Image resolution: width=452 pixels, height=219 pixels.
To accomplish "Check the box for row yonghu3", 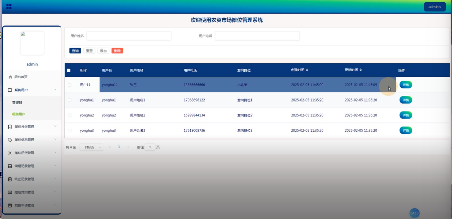I will (x=70, y=131).
